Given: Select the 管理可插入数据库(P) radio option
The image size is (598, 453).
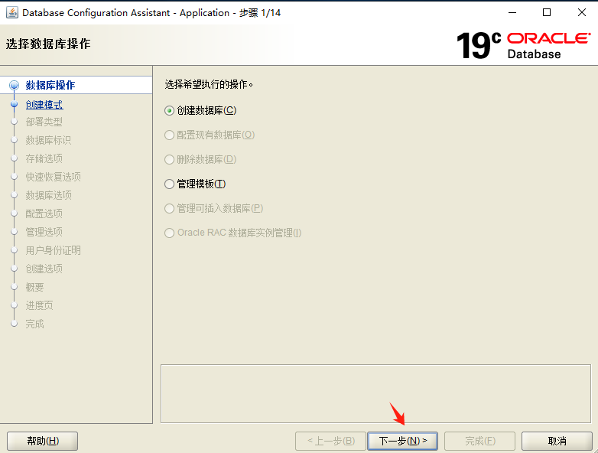Looking at the screenshot, I should [x=214, y=208].
